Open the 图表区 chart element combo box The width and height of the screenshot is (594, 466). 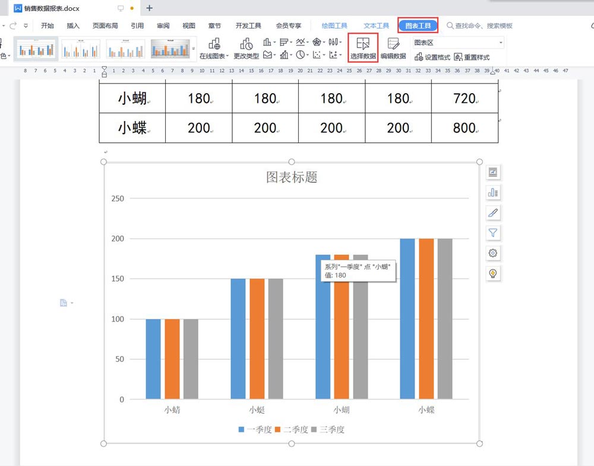point(458,43)
